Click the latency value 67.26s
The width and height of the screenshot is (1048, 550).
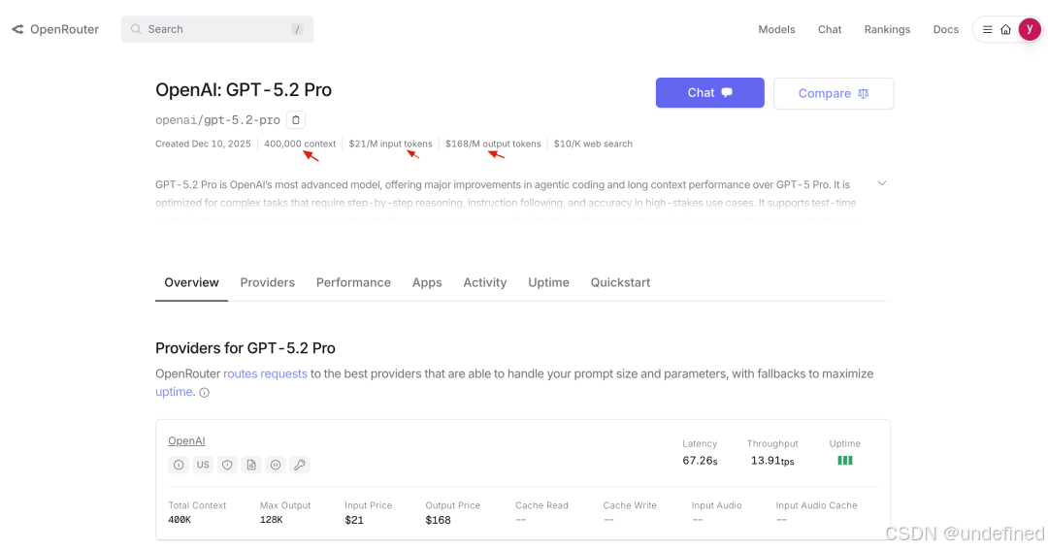click(x=700, y=461)
